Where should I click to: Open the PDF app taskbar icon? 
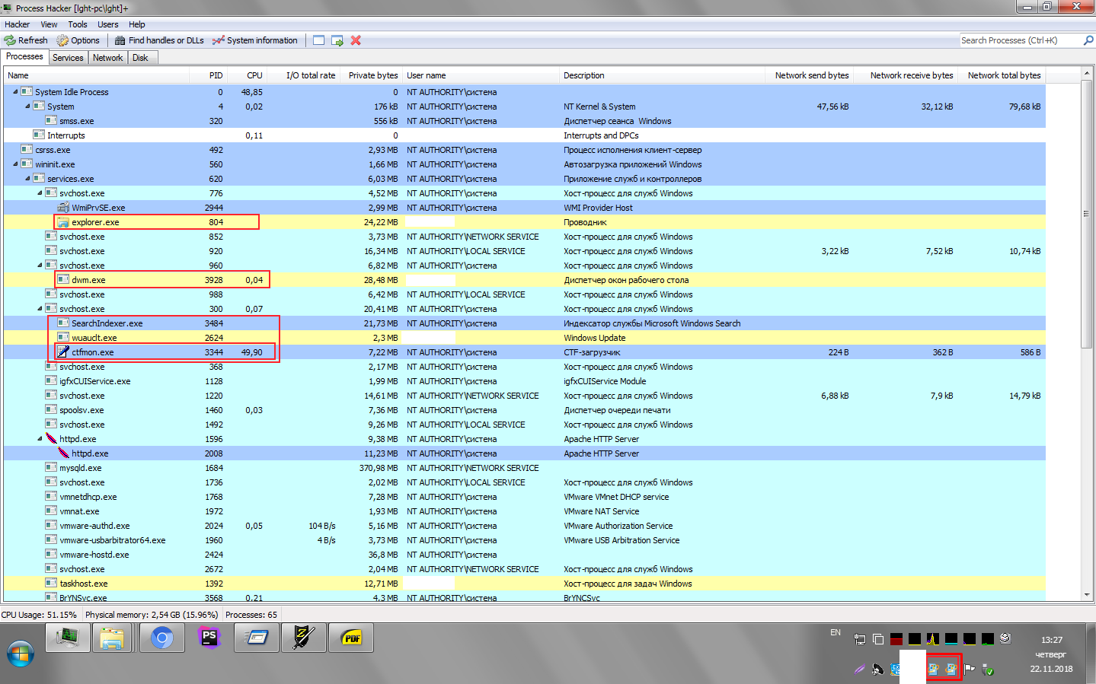(351, 638)
